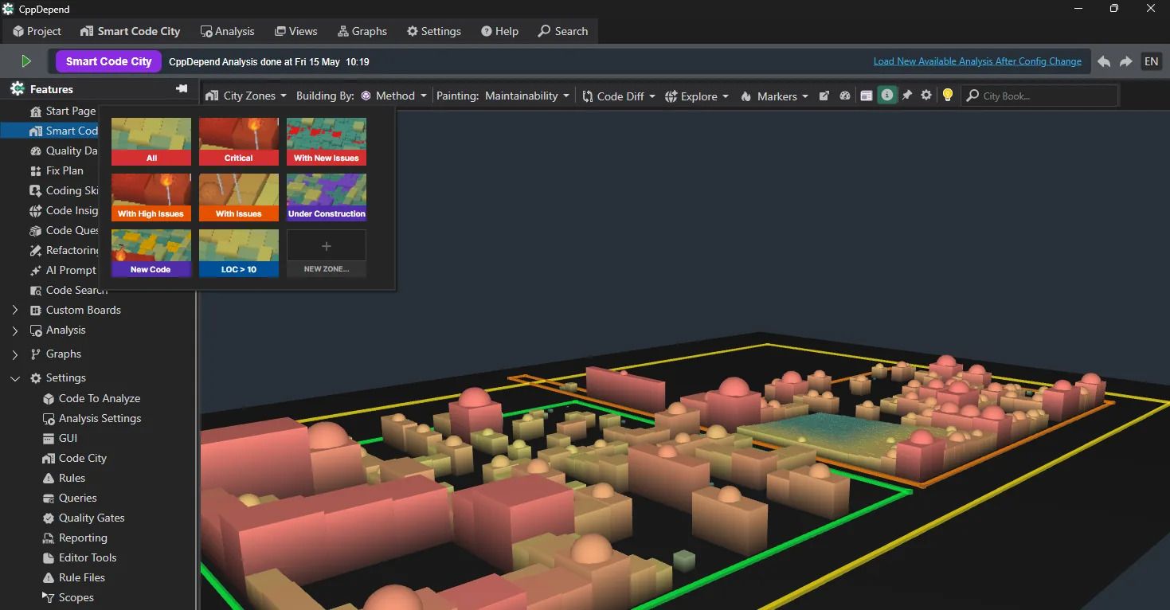1170x610 pixels.
Task: Select the All city zone thumbnail
Action: [x=151, y=142]
